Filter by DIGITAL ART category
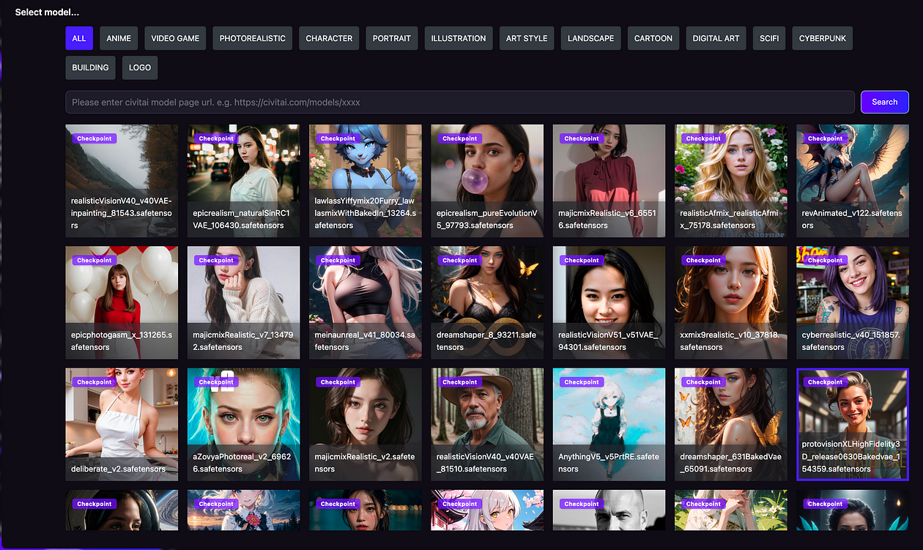 pos(716,38)
